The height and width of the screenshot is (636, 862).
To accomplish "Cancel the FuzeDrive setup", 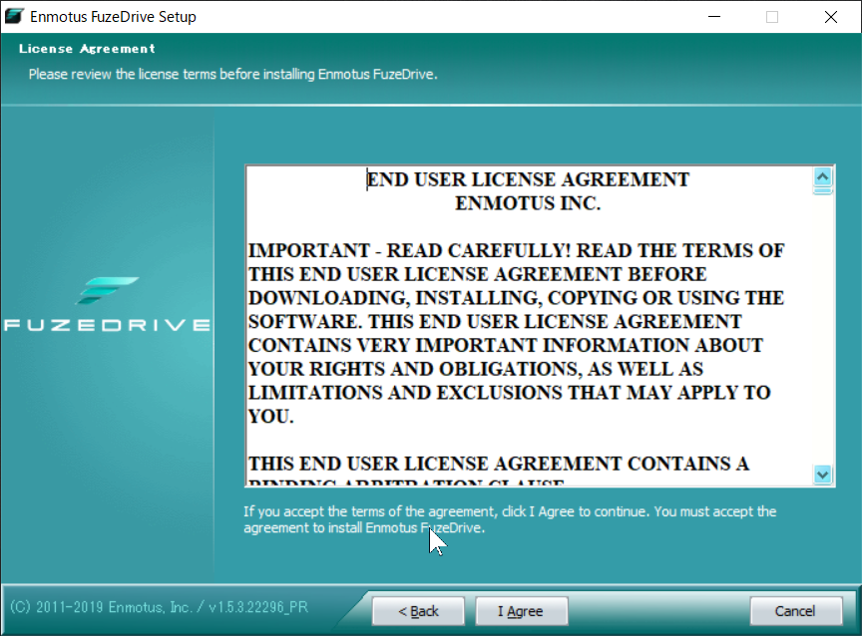I will 795,611.
